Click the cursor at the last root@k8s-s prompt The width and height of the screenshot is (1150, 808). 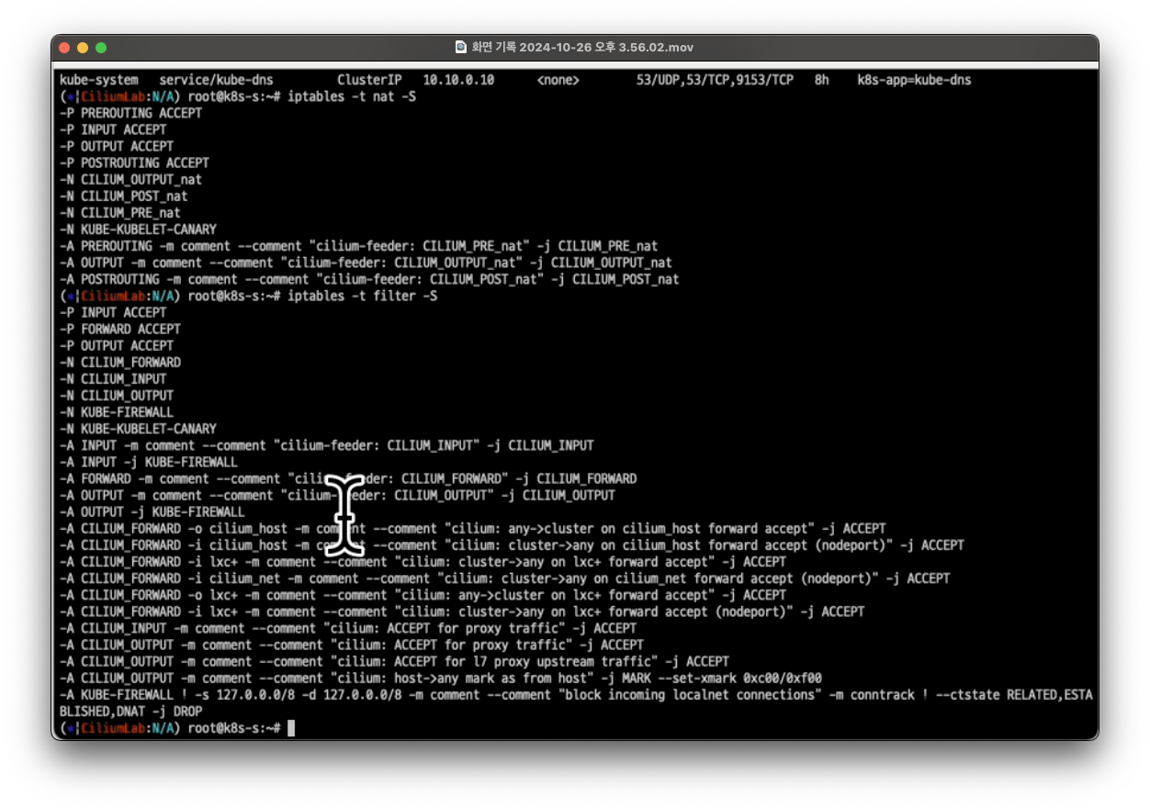click(x=291, y=728)
